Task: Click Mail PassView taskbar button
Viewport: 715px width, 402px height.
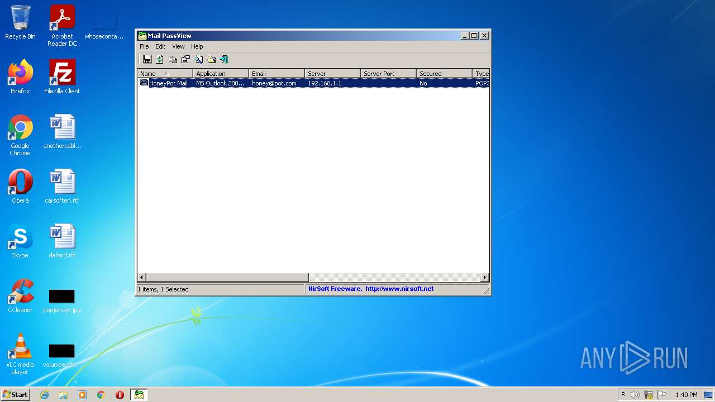Action: coord(139,395)
